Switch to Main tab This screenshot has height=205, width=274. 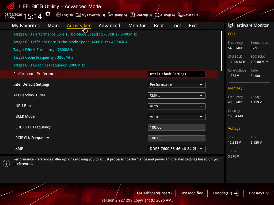click(53, 26)
